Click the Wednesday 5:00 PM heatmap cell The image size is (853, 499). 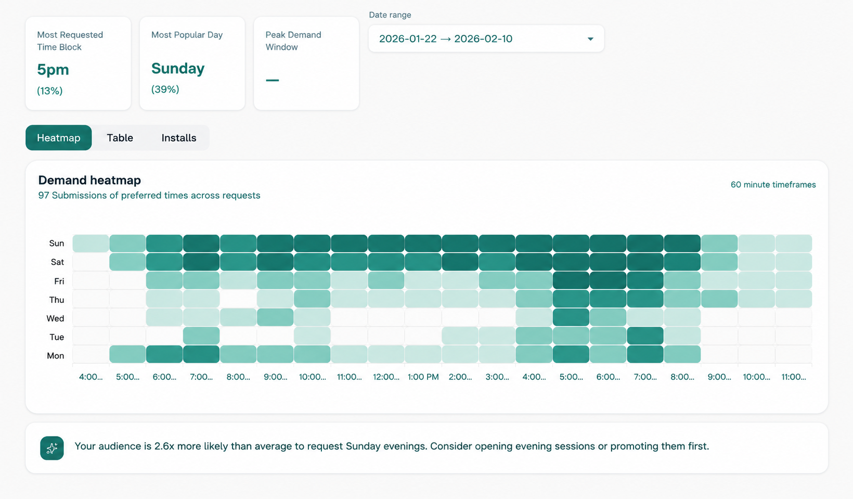571,317
